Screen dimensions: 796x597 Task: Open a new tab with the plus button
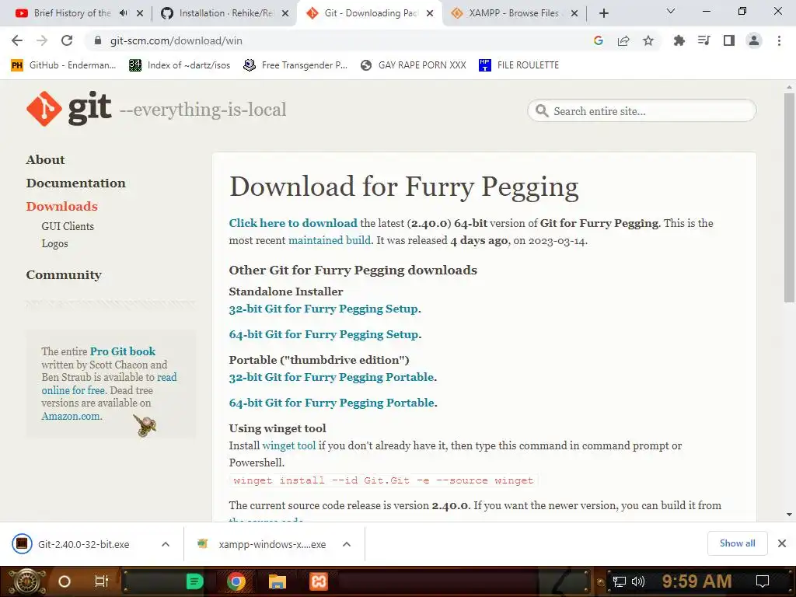click(603, 13)
